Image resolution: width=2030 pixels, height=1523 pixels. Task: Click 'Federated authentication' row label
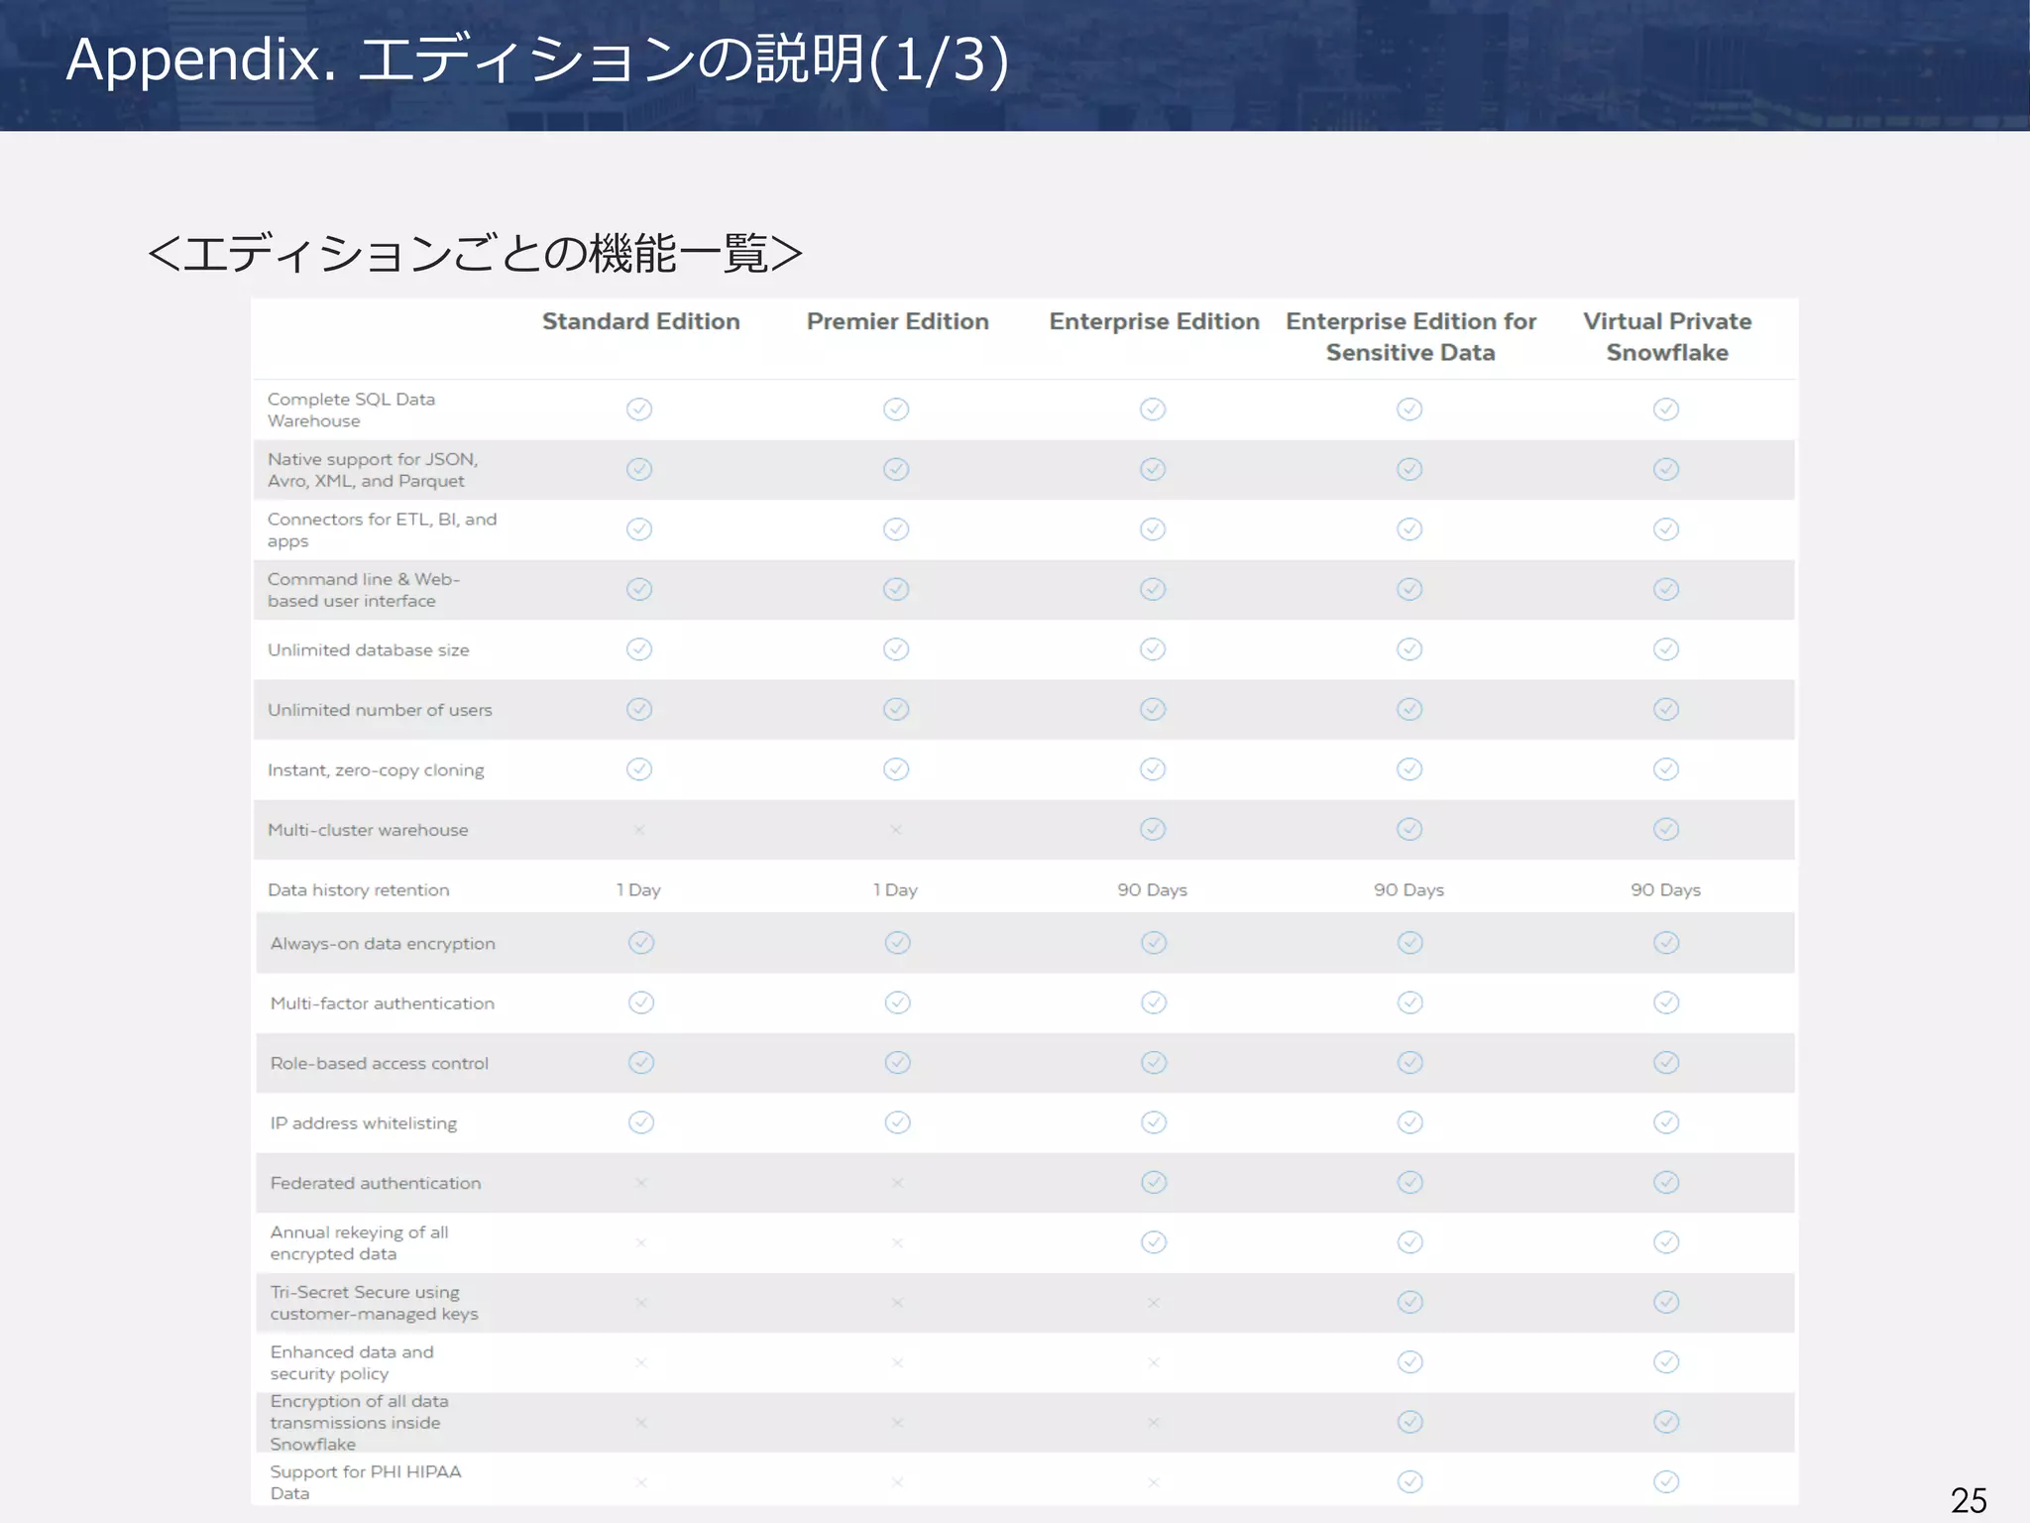tap(376, 1183)
